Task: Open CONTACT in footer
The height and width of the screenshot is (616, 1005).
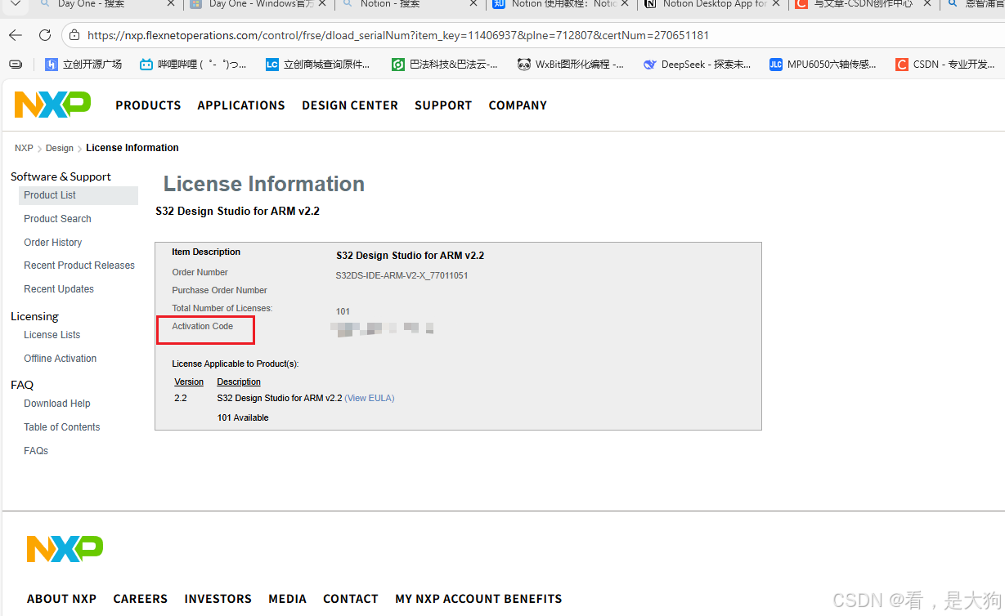Action: pyautogui.click(x=351, y=599)
